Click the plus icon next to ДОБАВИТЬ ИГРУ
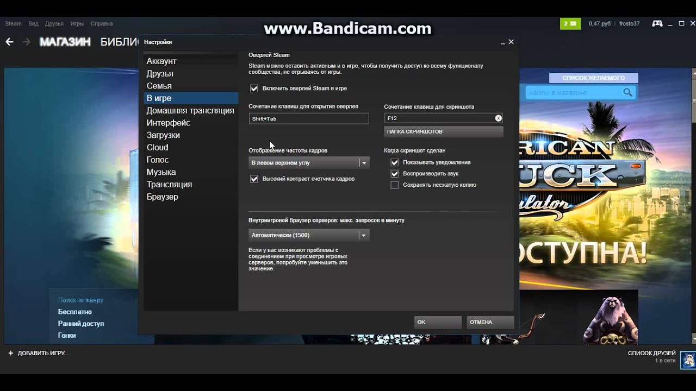 (10, 353)
